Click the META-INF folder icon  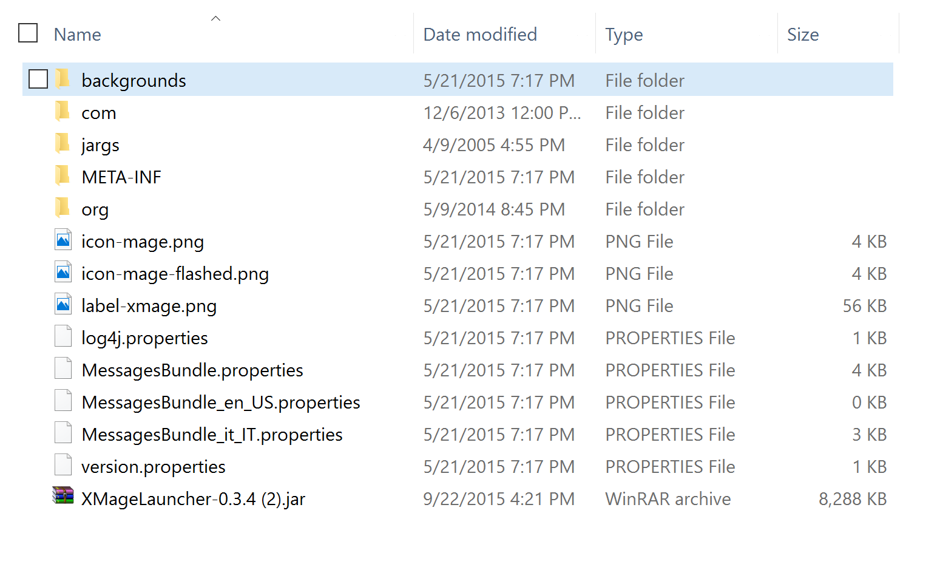63,175
